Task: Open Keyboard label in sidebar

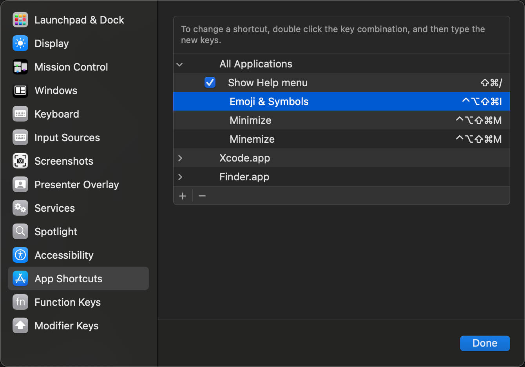Action: click(x=57, y=114)
